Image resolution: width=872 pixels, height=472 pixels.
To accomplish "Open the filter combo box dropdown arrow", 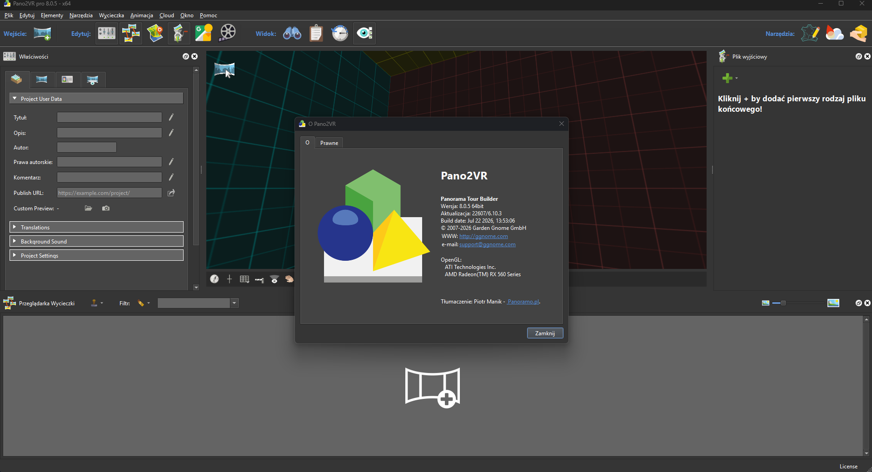I will [x=234, y=303].
